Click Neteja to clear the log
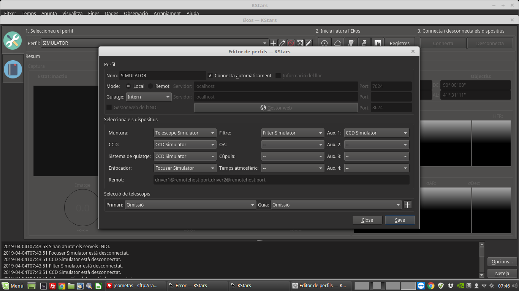Screen dimensions: 519x291 (x=502, y=274)
